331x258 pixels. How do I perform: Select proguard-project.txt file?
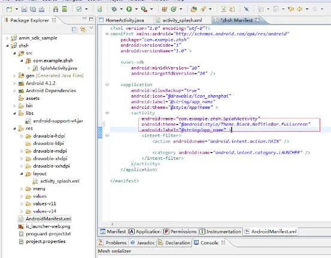(x=48, y=233)
